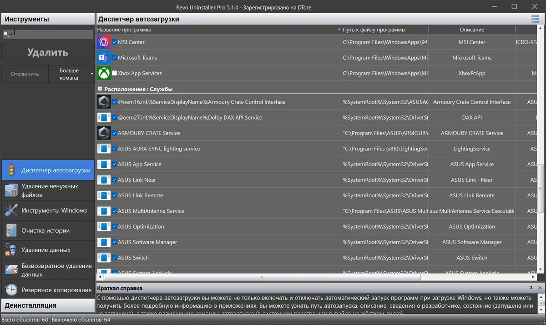Pin the Краткая справка panel
Viewport: 546px width, 325px height.
point(531,288)
